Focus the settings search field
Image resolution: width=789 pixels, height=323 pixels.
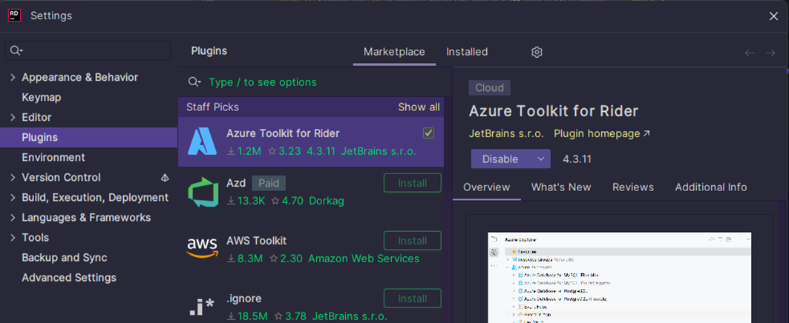coord(88,50)
